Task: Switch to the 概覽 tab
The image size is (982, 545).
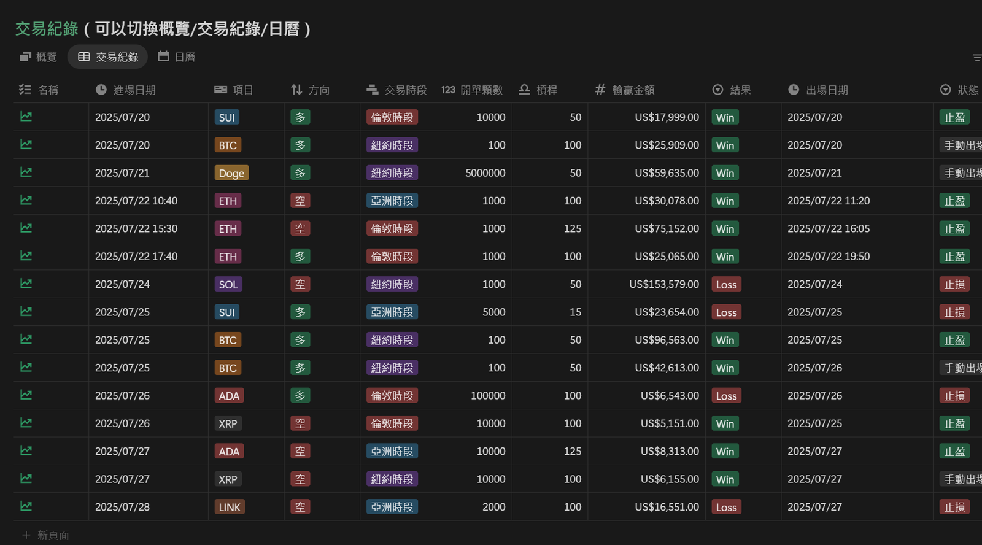Action: 38,56
